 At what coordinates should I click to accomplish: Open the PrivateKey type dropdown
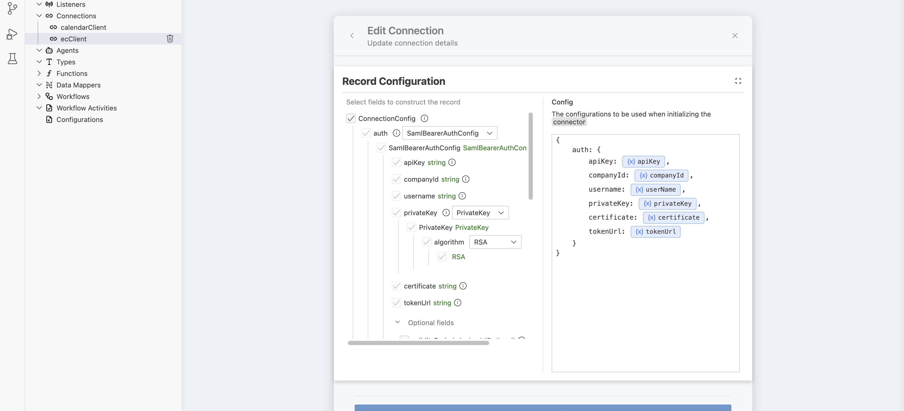click(480, 213)
